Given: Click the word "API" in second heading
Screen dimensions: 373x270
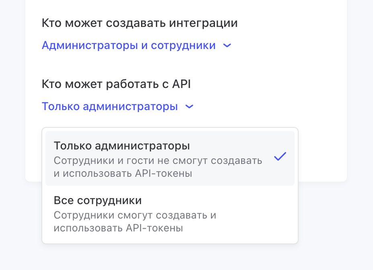Looking at the screenshot, I should tap(181, 84).
